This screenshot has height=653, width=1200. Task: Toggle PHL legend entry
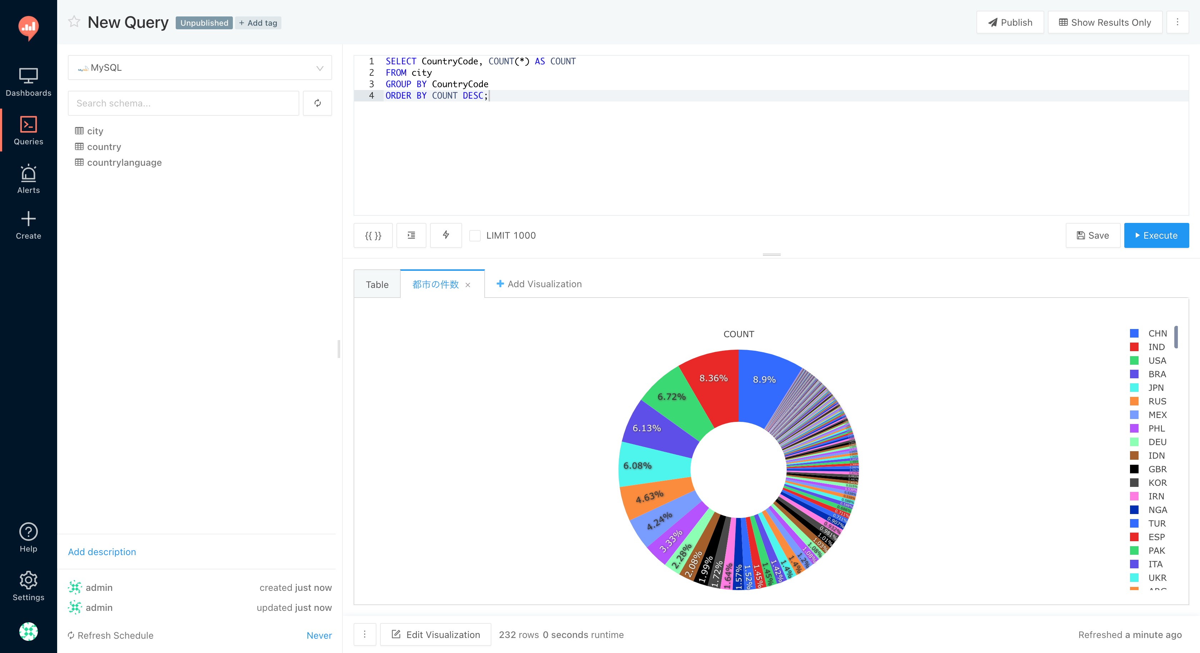coord(1148,428)
